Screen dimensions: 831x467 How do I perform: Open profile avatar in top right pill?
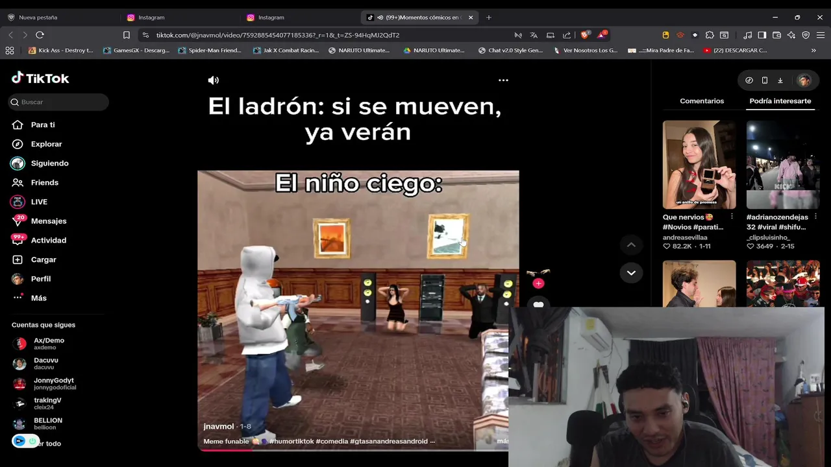coord(804,80)
